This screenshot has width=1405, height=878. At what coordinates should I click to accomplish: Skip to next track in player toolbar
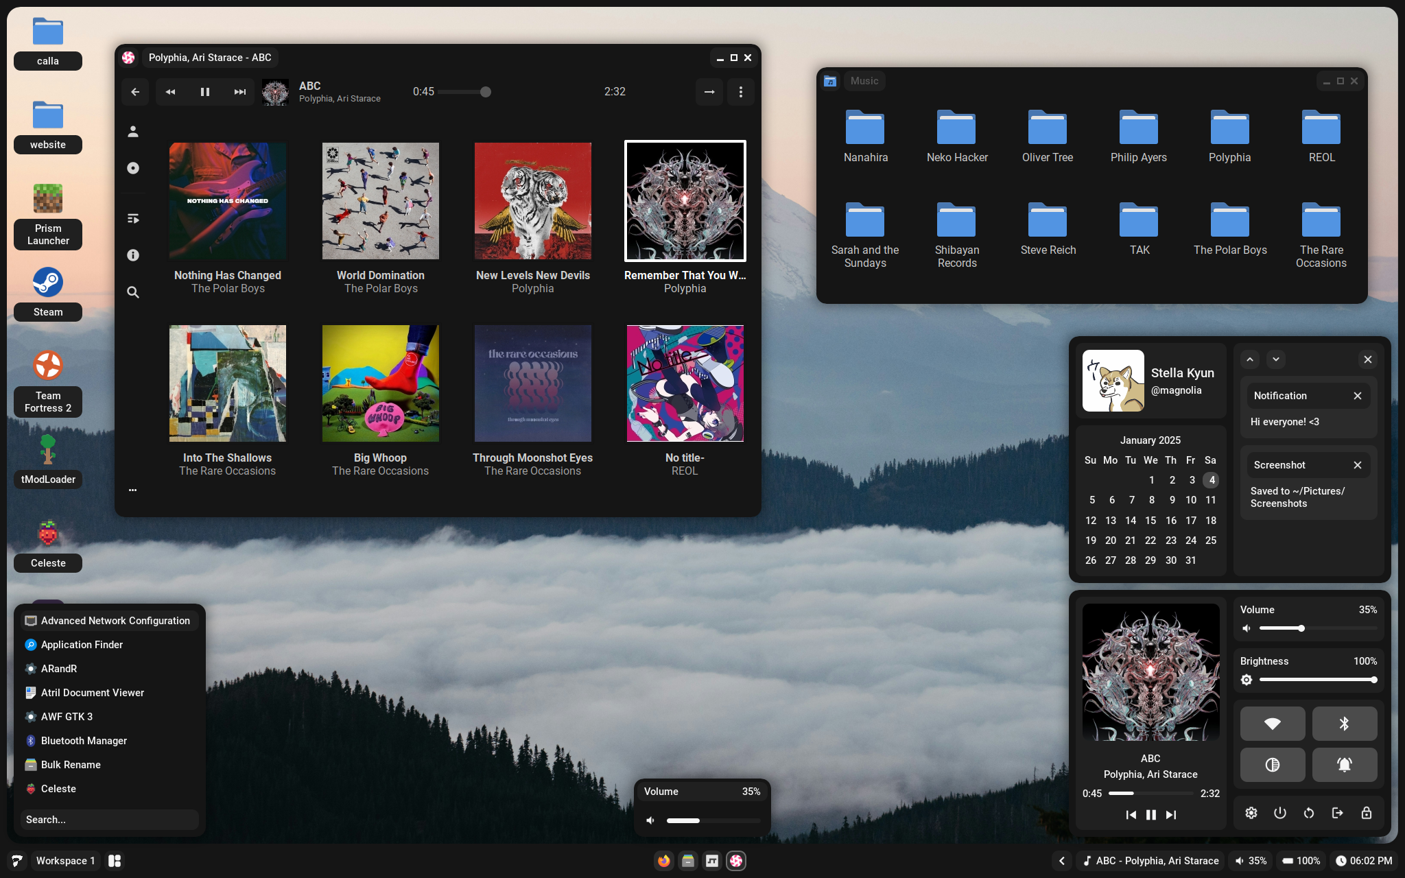click(239, 92)
